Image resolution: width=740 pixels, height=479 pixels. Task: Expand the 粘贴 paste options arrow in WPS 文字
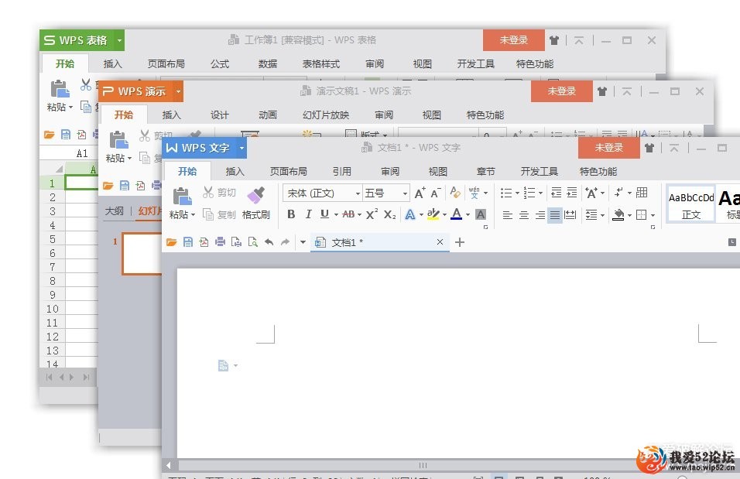point(193,215)
